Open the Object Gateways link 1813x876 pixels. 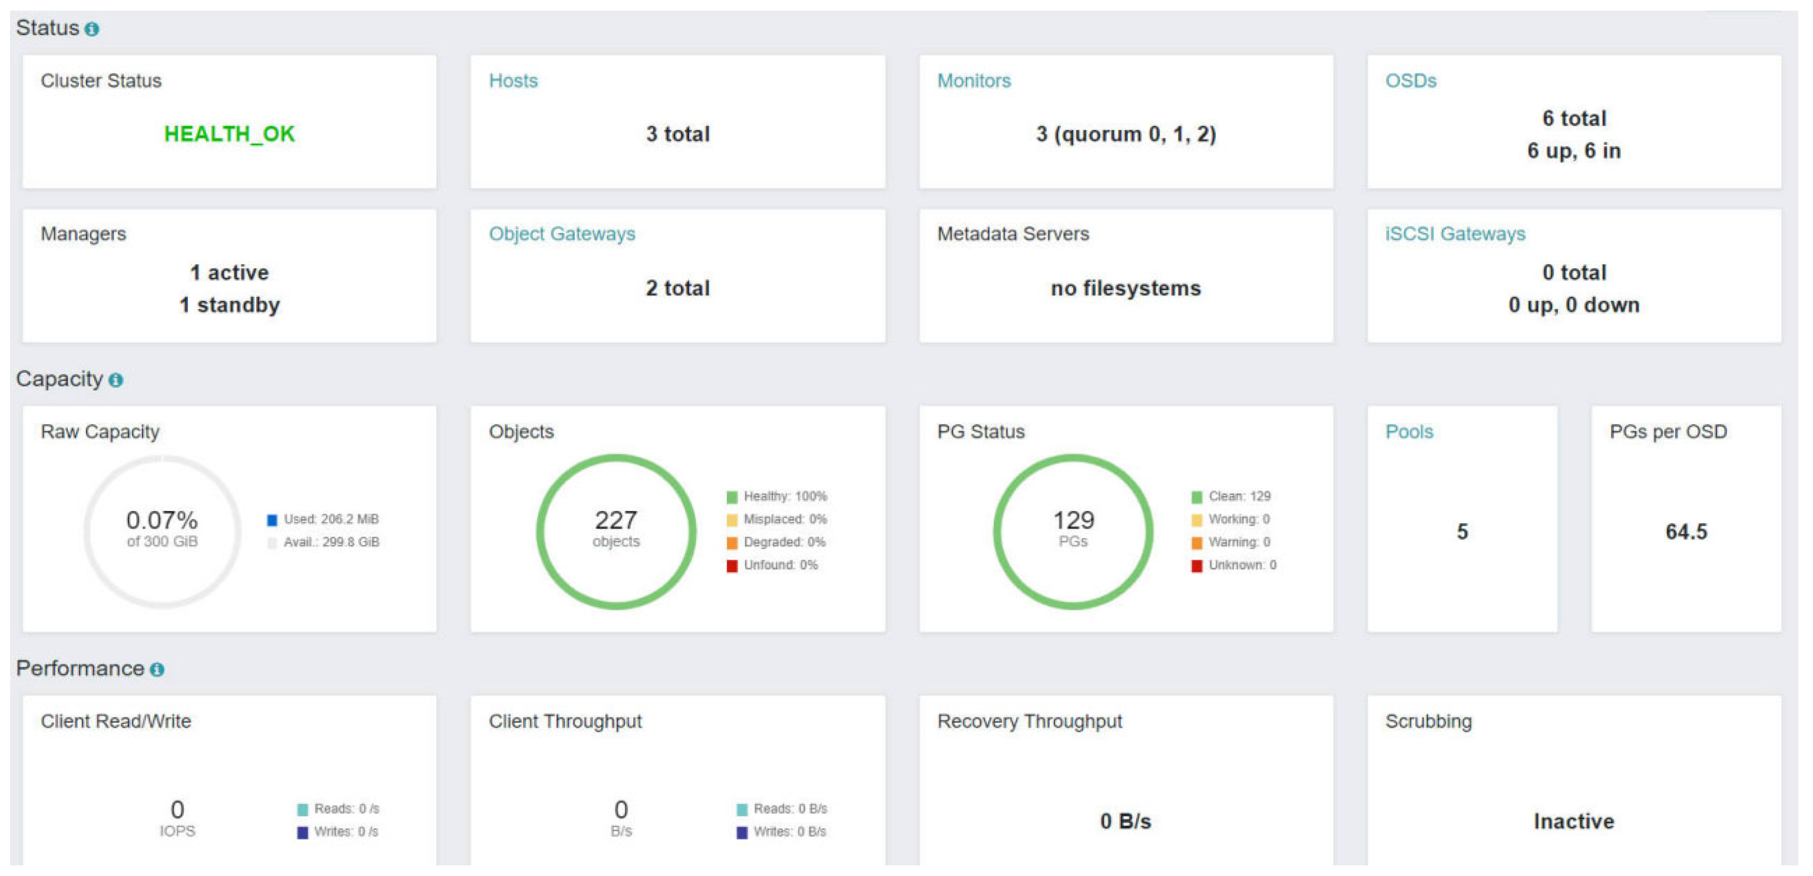pos(561,234)
